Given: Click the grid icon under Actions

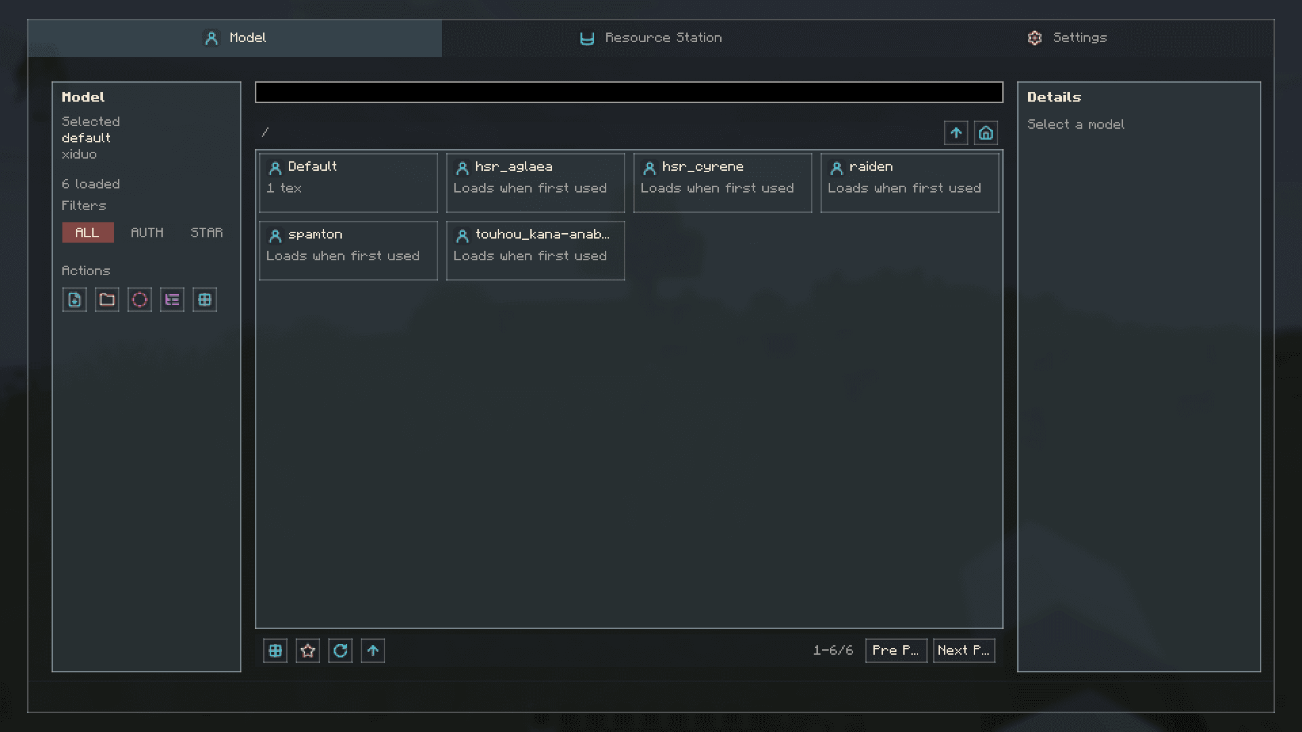Looking at the screenshot, I should point(205,300).
